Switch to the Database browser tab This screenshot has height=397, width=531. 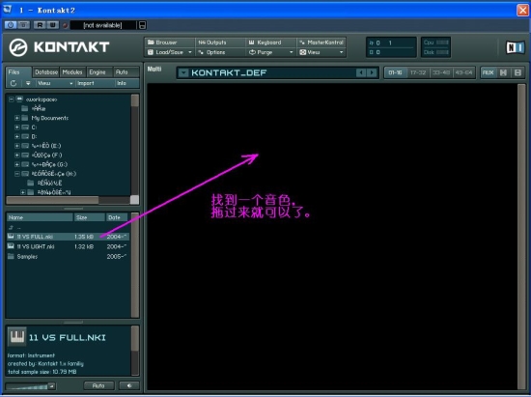pyautogui.click(x=46, y=72)
